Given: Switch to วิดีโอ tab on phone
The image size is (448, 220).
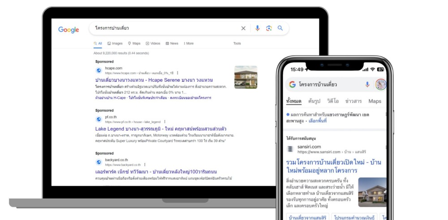Looking at the screenshot, I should [333, 101].
